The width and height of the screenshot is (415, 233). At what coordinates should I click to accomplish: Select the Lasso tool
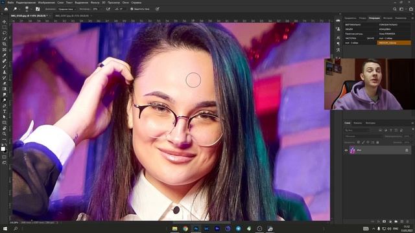pyautogui.click(x=5, y=33)
